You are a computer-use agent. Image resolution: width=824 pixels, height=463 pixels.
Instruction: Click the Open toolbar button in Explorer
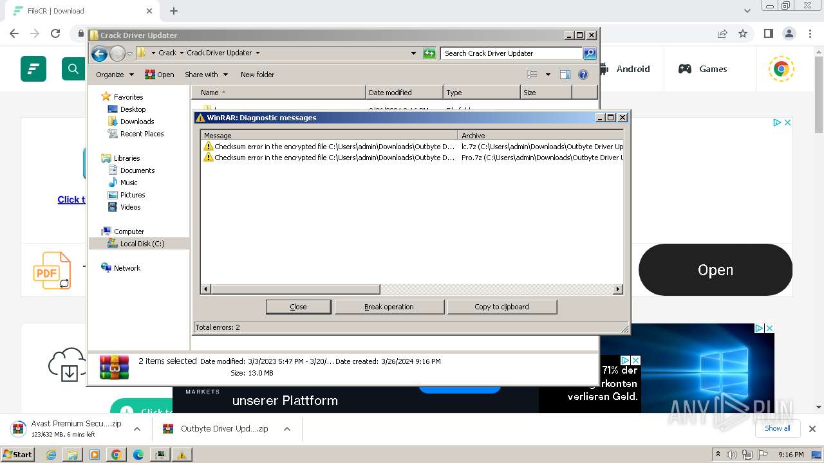pos(160,75)
